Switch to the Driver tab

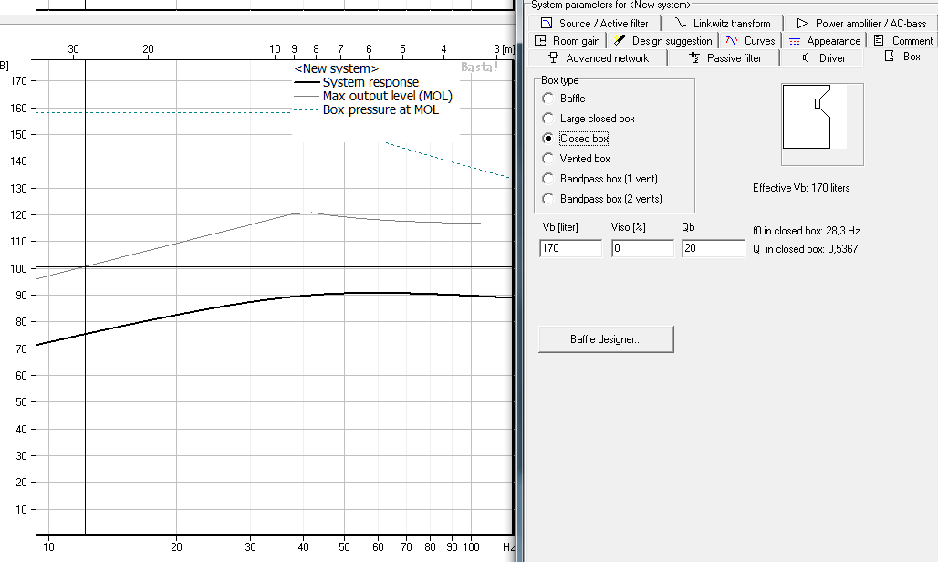[x=823, y=58]
